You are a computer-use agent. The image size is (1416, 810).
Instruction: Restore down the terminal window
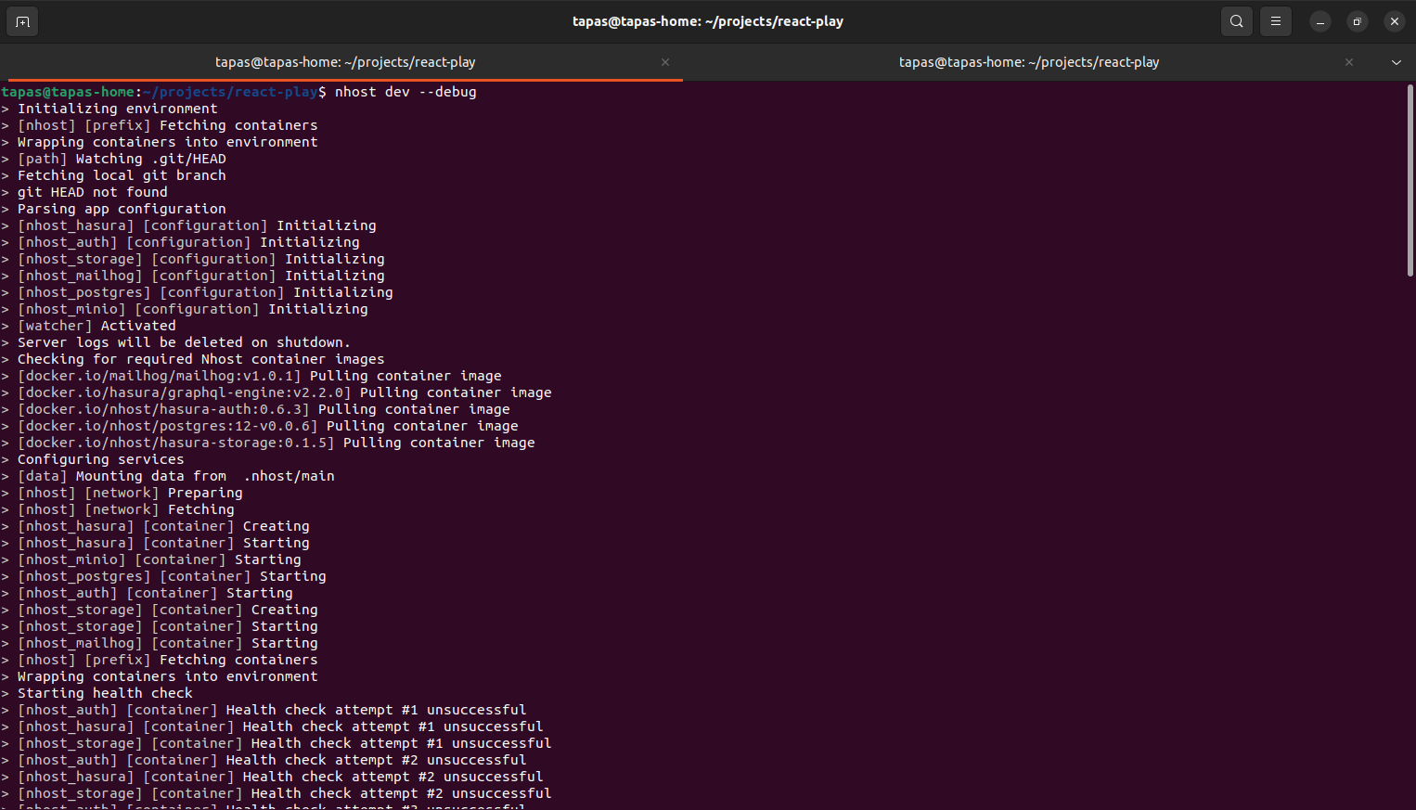click(x=1357, y=20)
